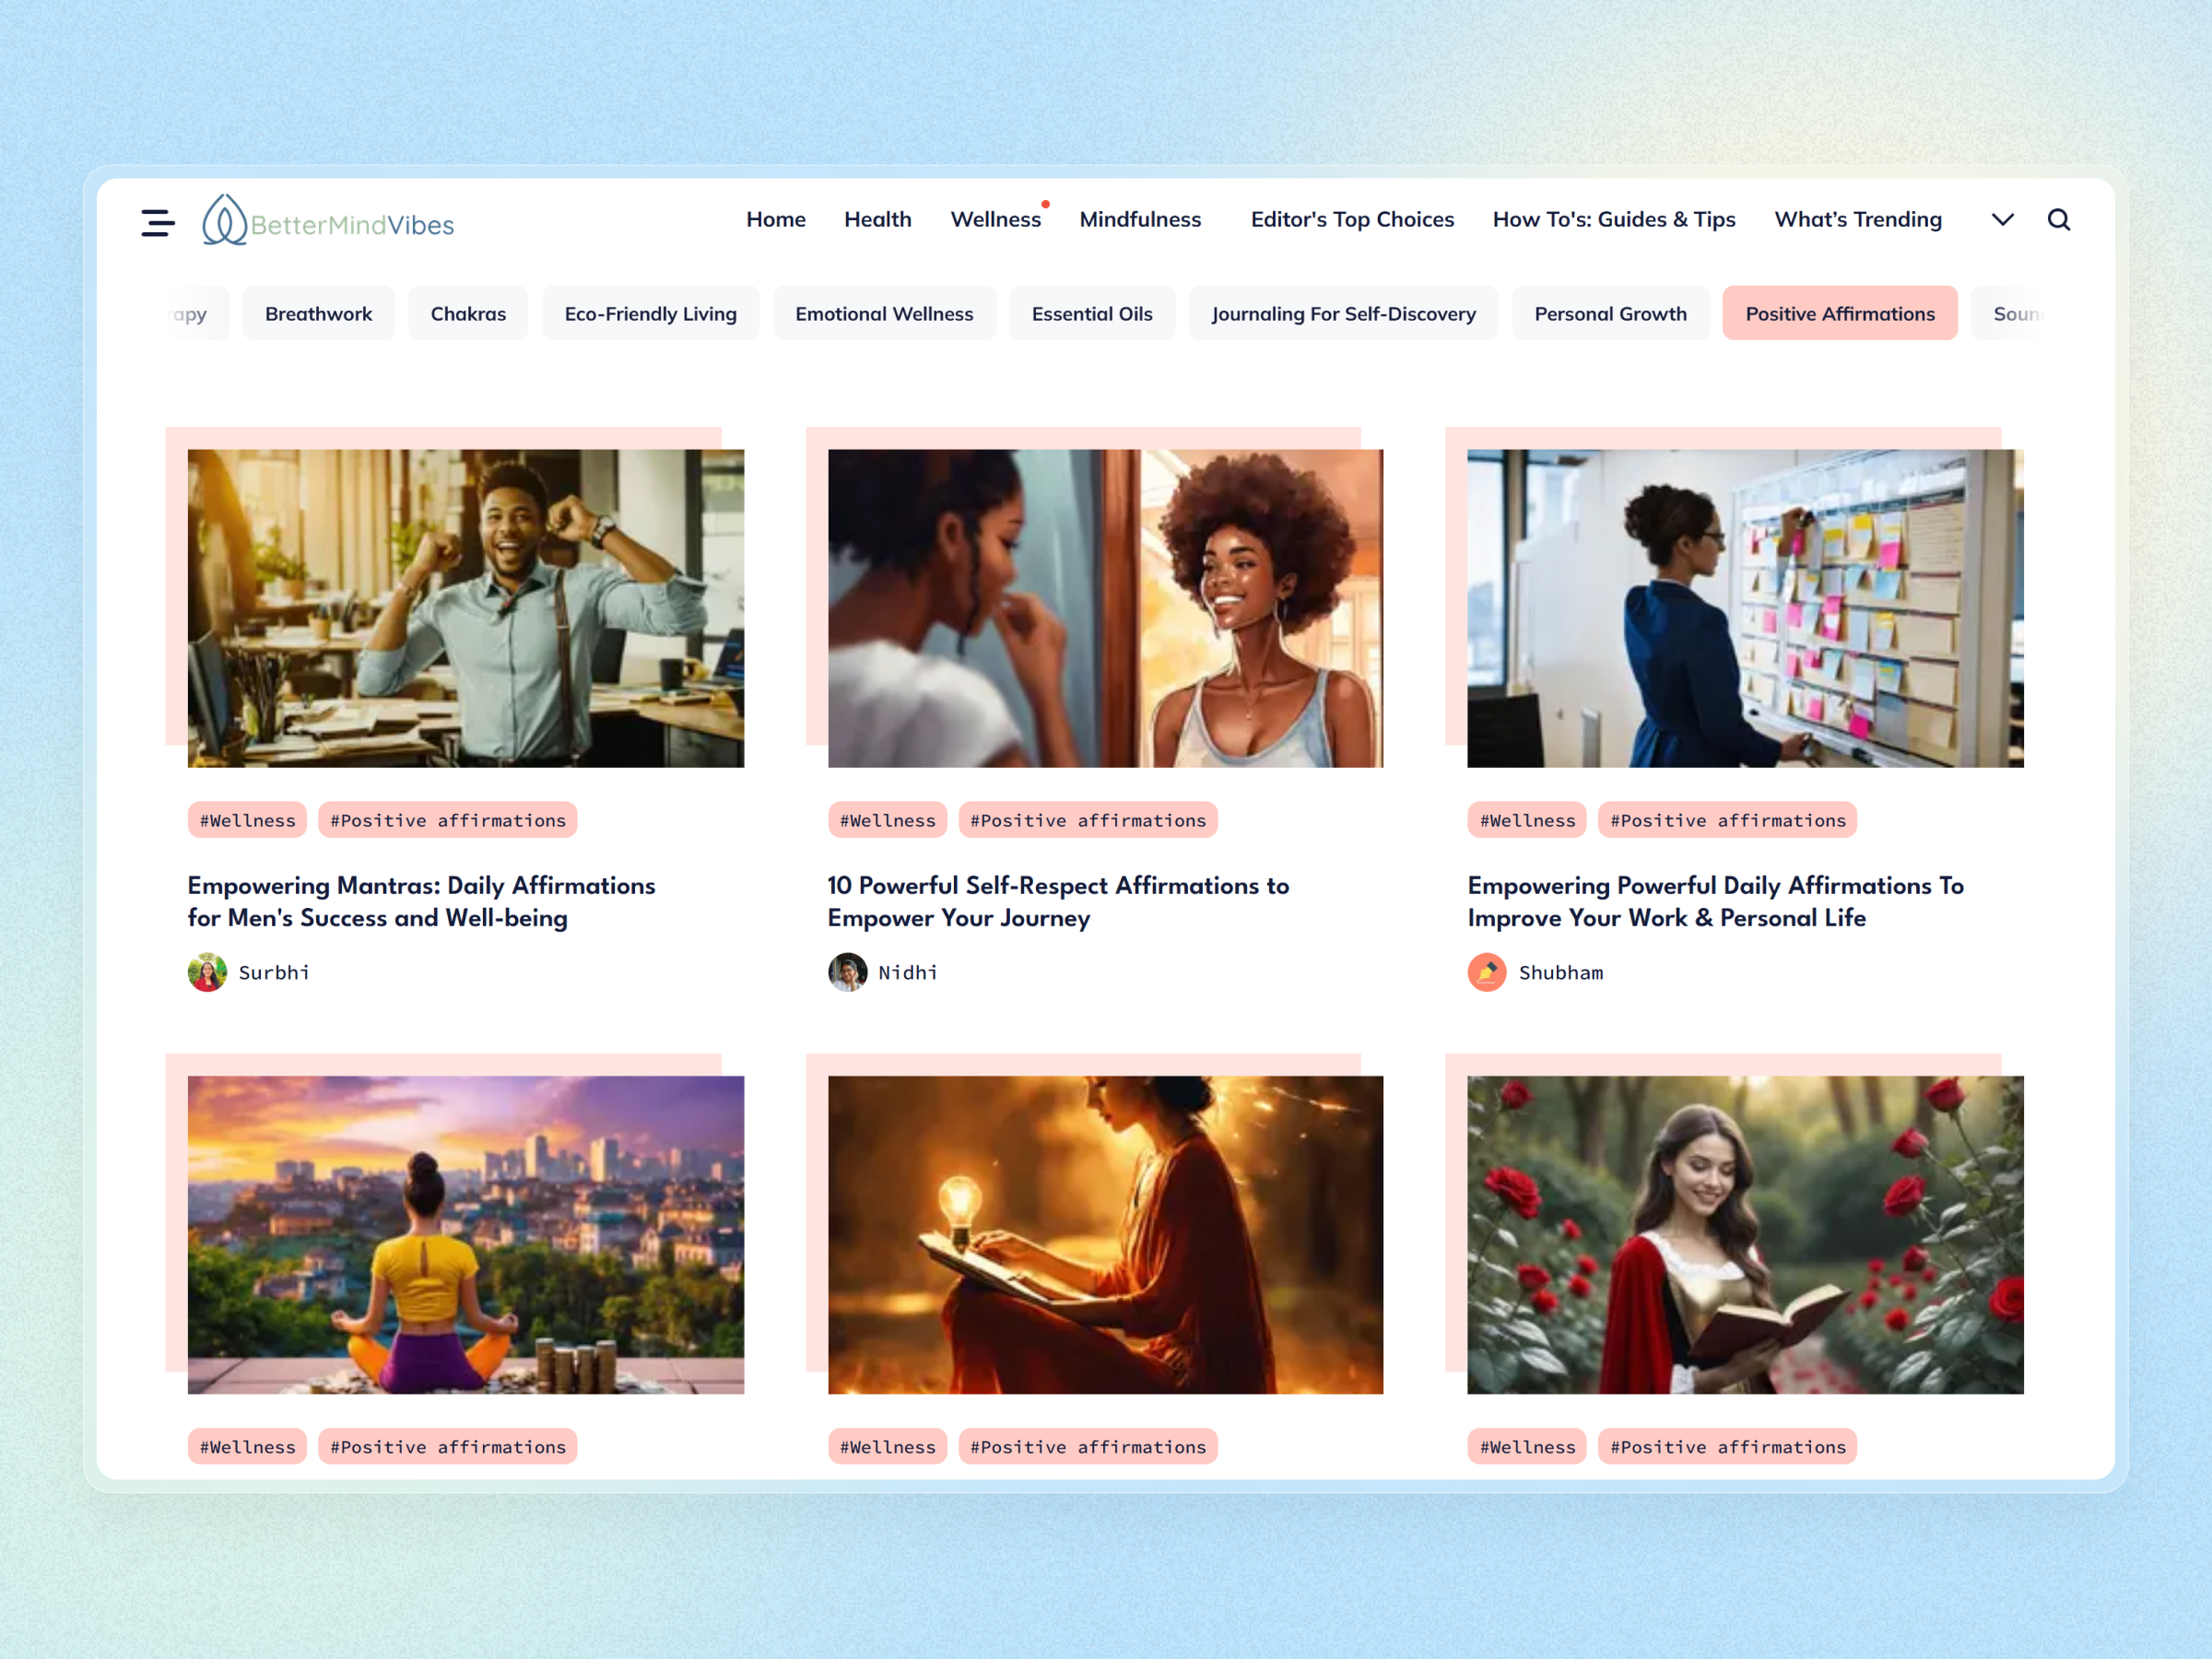
Task: Expand more navigation options via down arrow
Action: 2003,219
